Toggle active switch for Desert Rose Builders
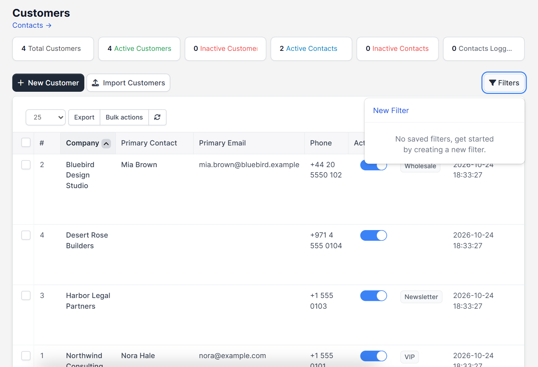The width and height of the screenshot is (538, 367). click(x=374, y=235)
